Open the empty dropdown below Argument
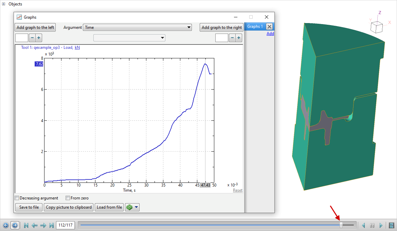Viewport: 397px width, 231px height. (129, 38)
